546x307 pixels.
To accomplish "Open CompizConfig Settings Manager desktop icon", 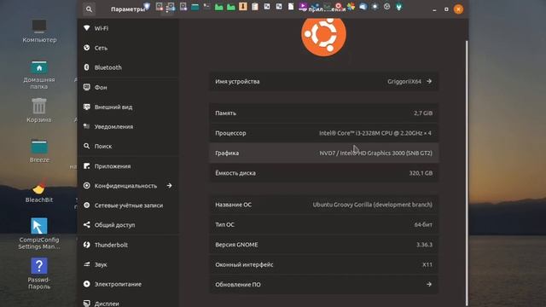I will (x=39, y=233).
